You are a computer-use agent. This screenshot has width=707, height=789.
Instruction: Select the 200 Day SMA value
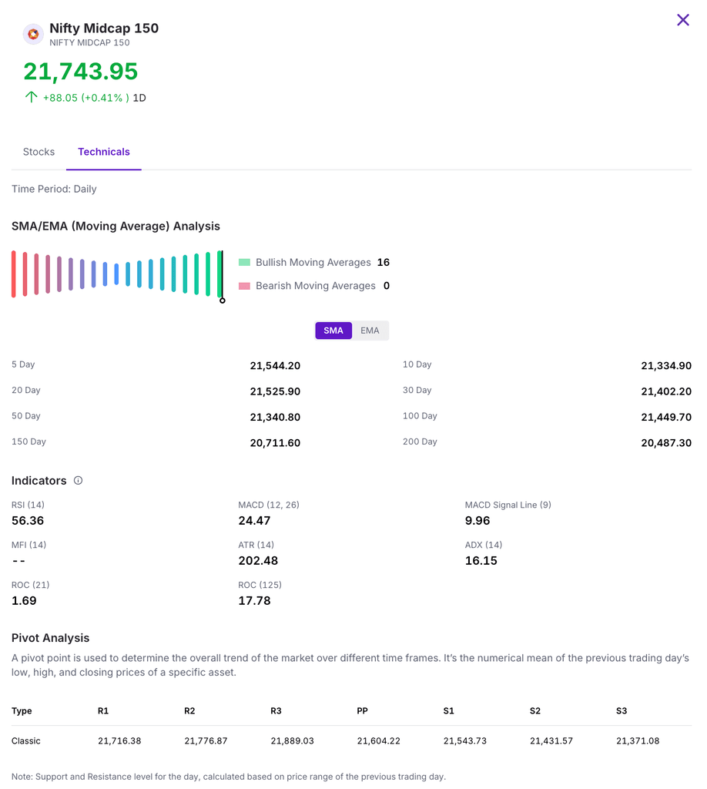665,443
